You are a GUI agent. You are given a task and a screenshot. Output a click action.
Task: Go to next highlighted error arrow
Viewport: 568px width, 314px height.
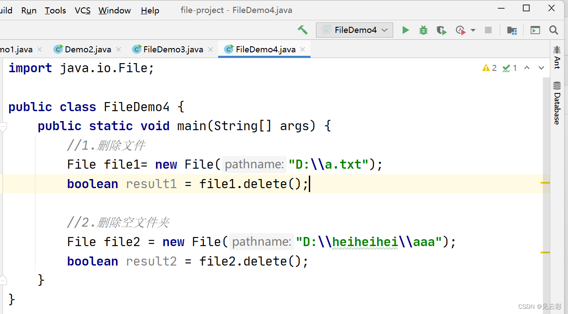[x=541, y=68]
